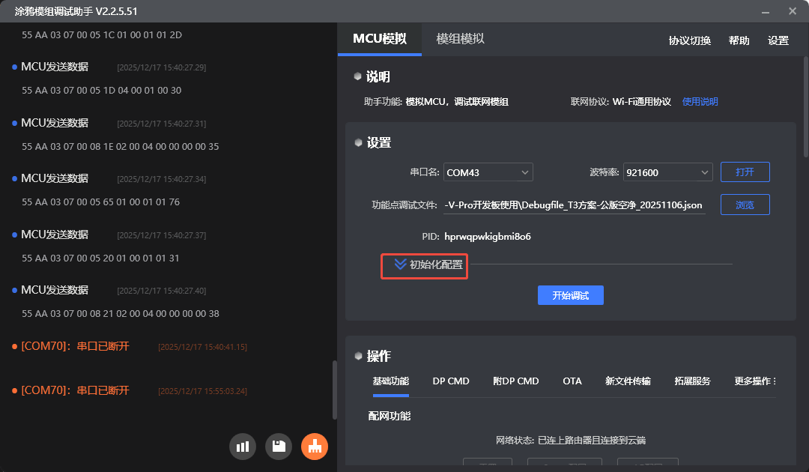809x472 pixels.
Task: Minimize the debugging assistant window
Action: pyautogui.click(x=765, y=11)
